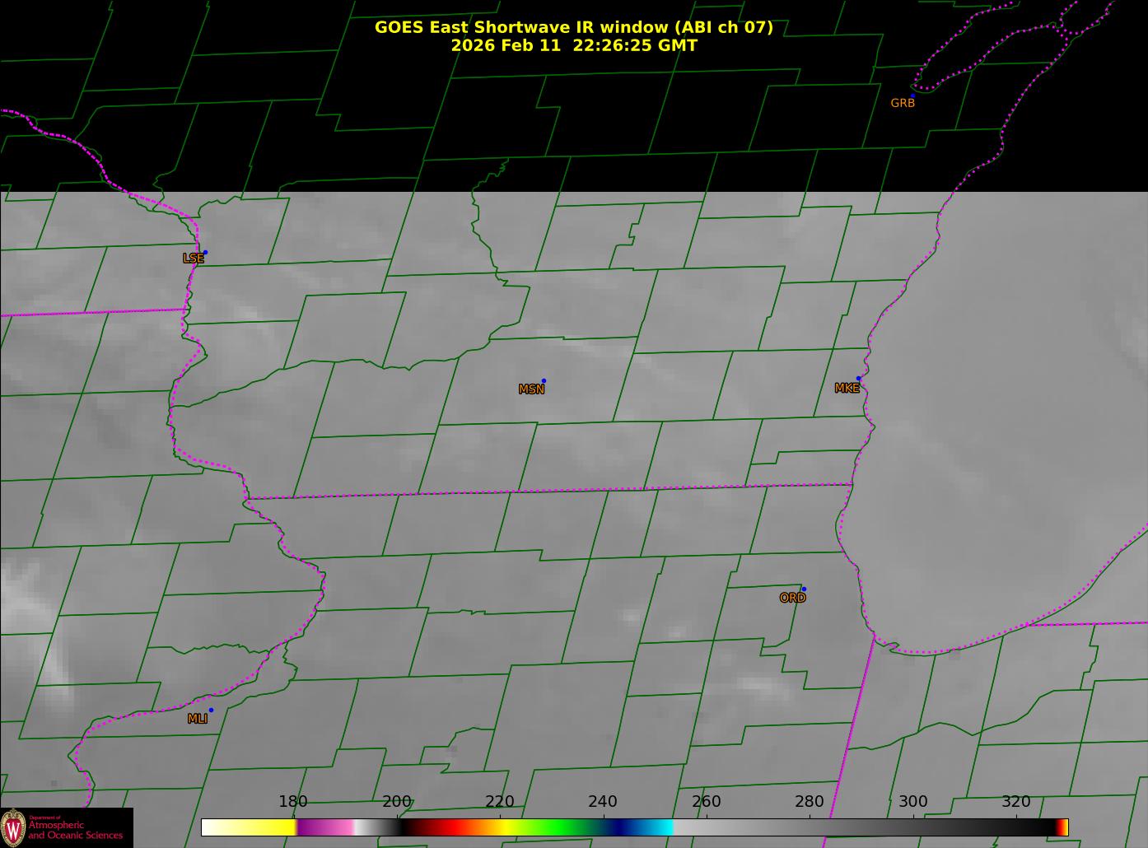1148x848 pixels.
Task: Select the MSN station label
Action: (x=531, y=389)
